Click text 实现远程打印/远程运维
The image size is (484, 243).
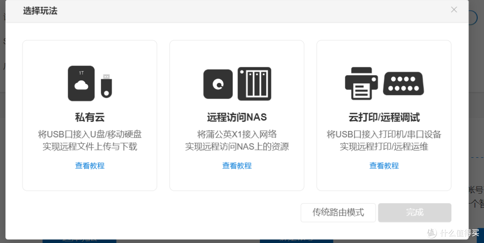(384, 146)
